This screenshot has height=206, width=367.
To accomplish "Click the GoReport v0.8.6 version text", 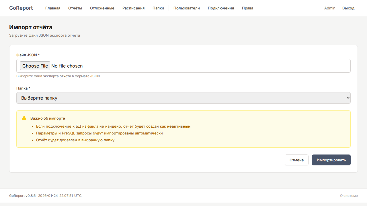I will (x=22, y=196).
